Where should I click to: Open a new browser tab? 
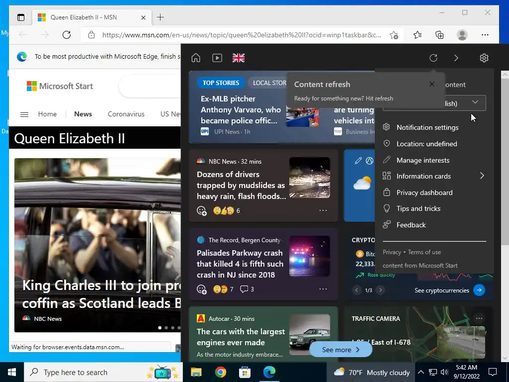click(x=161, y=17)
